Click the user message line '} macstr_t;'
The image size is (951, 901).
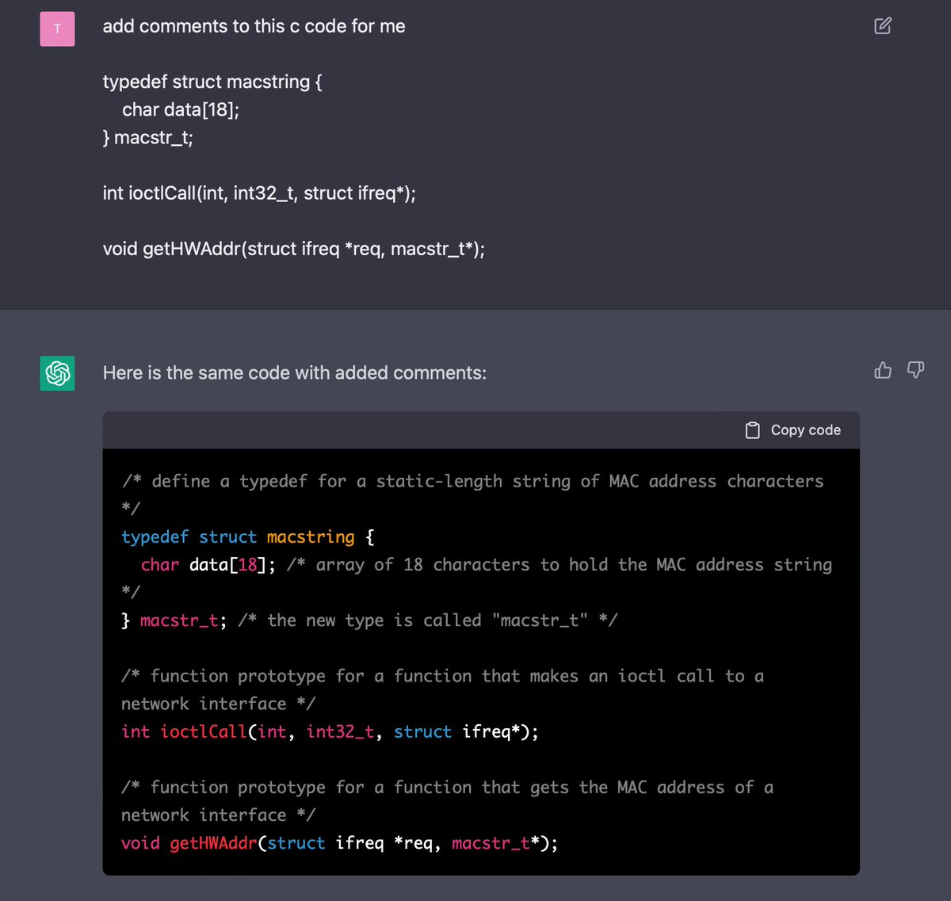coord(147,137)
